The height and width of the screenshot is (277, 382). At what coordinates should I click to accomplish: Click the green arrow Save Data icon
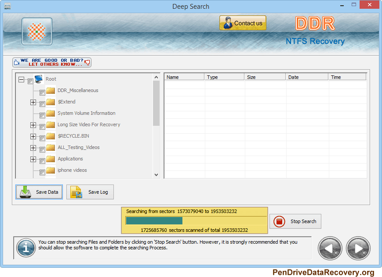(x=25, y=192)
